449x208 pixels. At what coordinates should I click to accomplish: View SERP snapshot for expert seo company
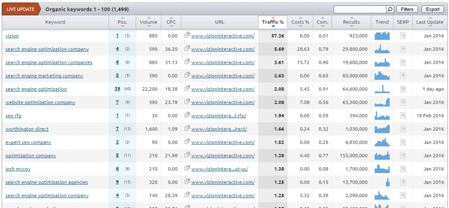click(403, 142)
